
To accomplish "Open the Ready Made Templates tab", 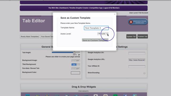I will point(30,37).
